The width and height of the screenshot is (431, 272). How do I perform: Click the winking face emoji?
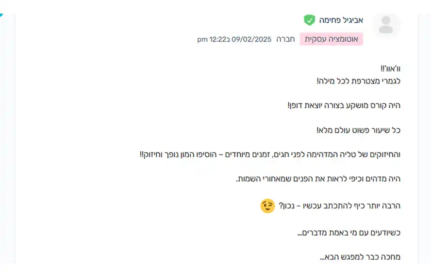(267, 206)
